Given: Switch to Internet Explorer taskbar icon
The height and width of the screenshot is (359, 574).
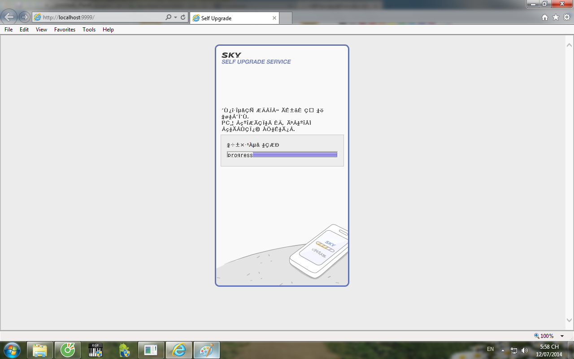Looking at the screenshot, I should [x=179, y=350].
